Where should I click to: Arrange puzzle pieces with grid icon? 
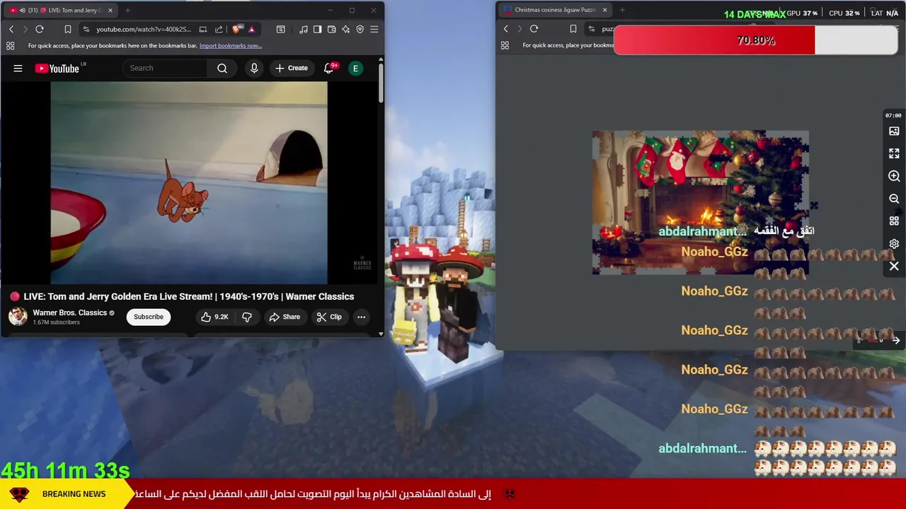coord(894,221)
